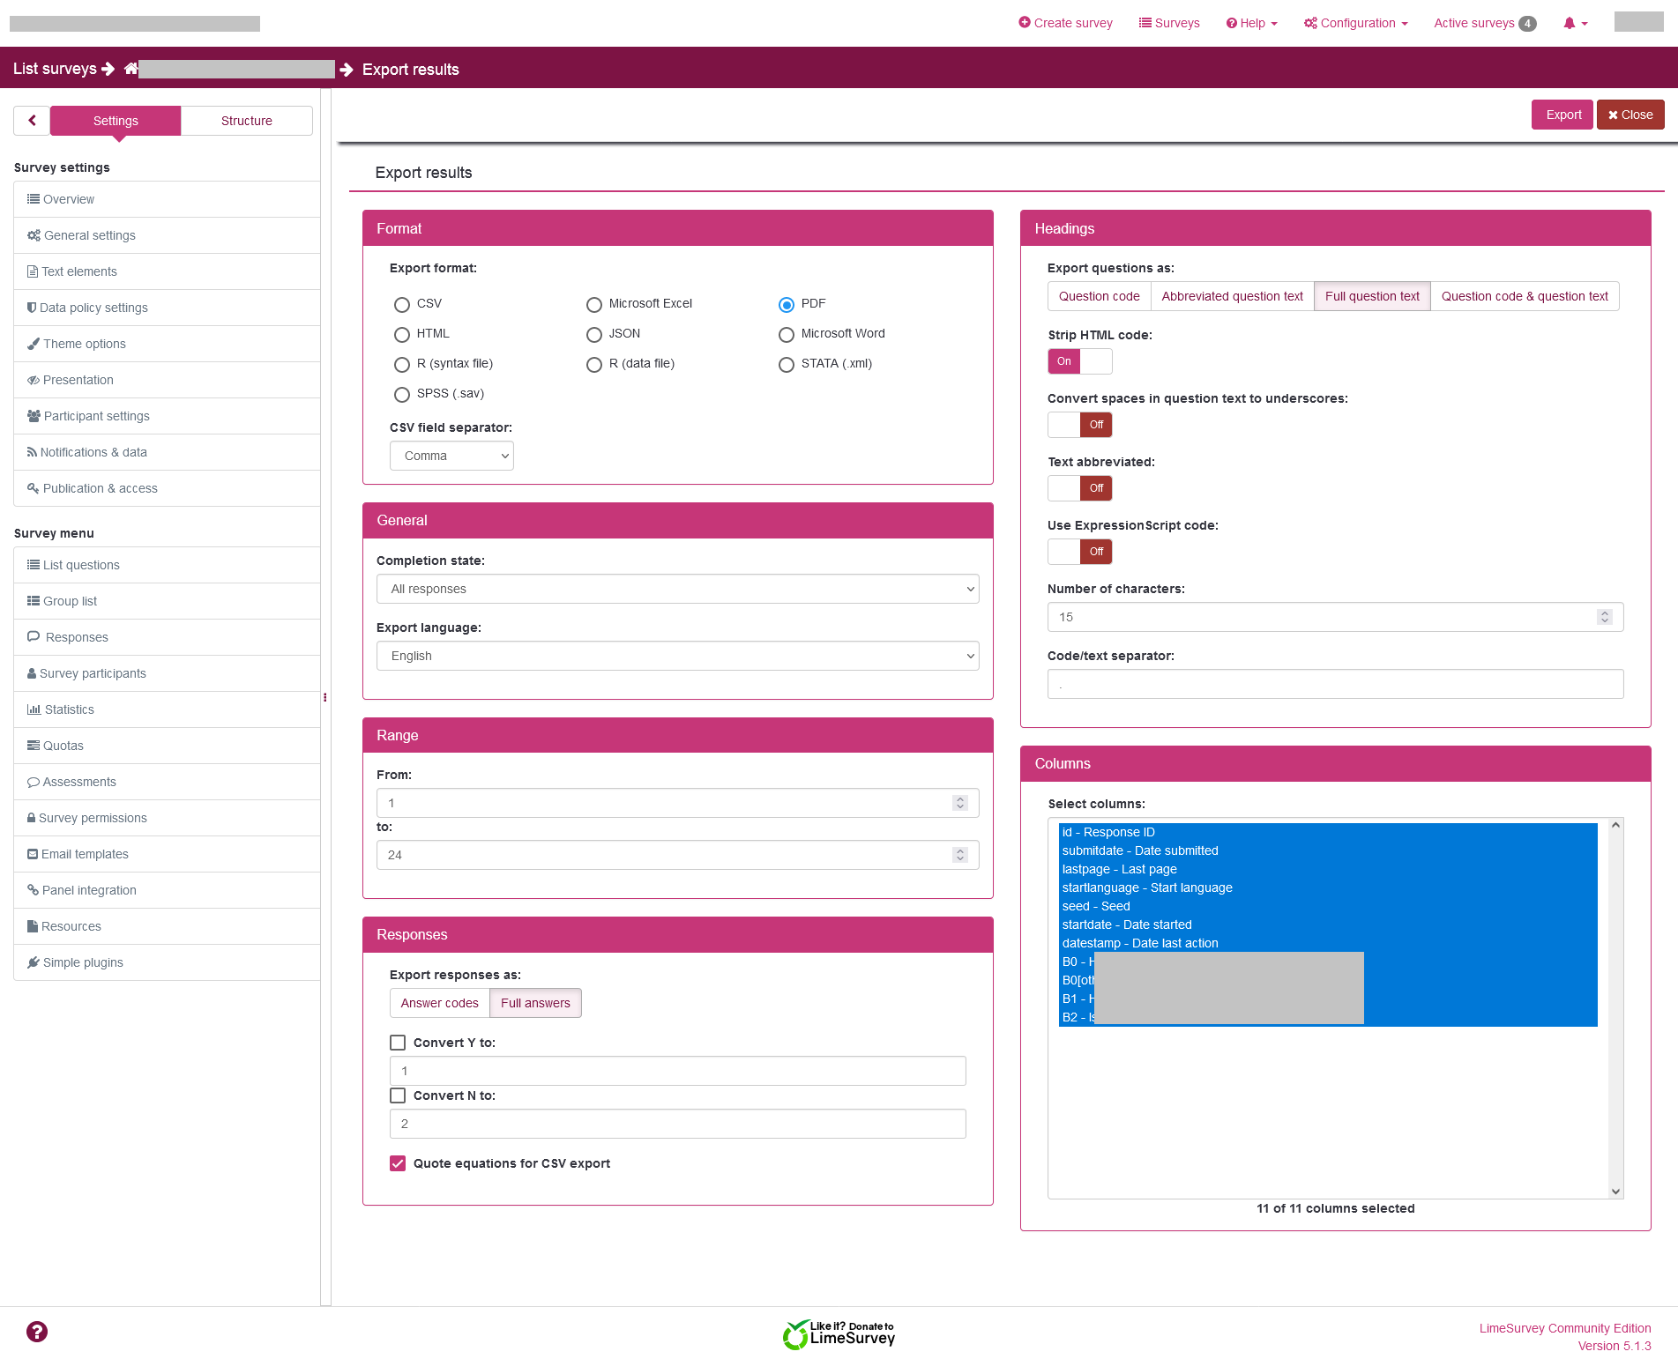Click the Statistics chart icon in sidebar
The image size is (1678, 1359).
[34, 709]
